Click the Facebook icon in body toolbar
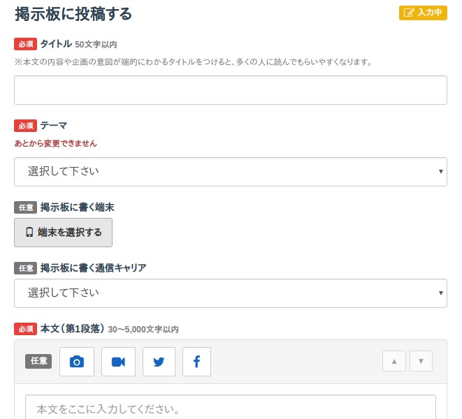The width and height of the screenshot is (462, 419). [196, 362]
